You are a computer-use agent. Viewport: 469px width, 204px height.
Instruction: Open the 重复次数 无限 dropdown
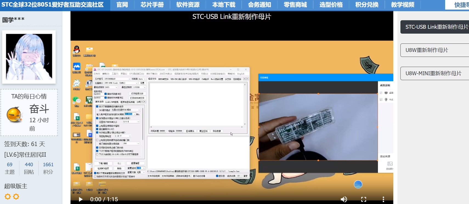pyautogui.click(x=141, y=172)
